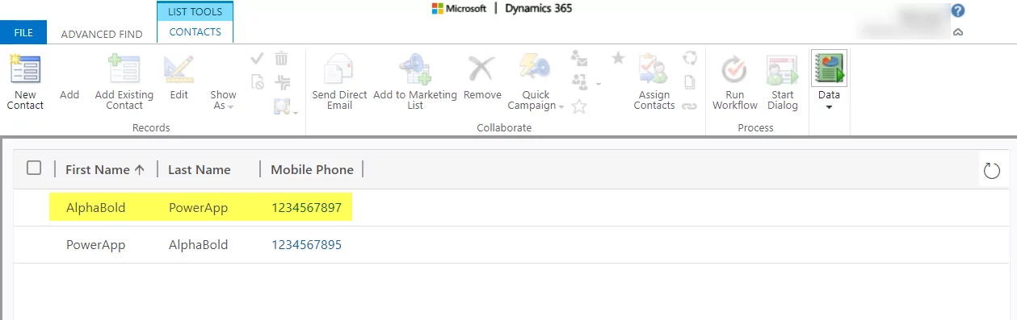Click Assign Contacts
The image size is (1017, 320).
click(653, 82)
